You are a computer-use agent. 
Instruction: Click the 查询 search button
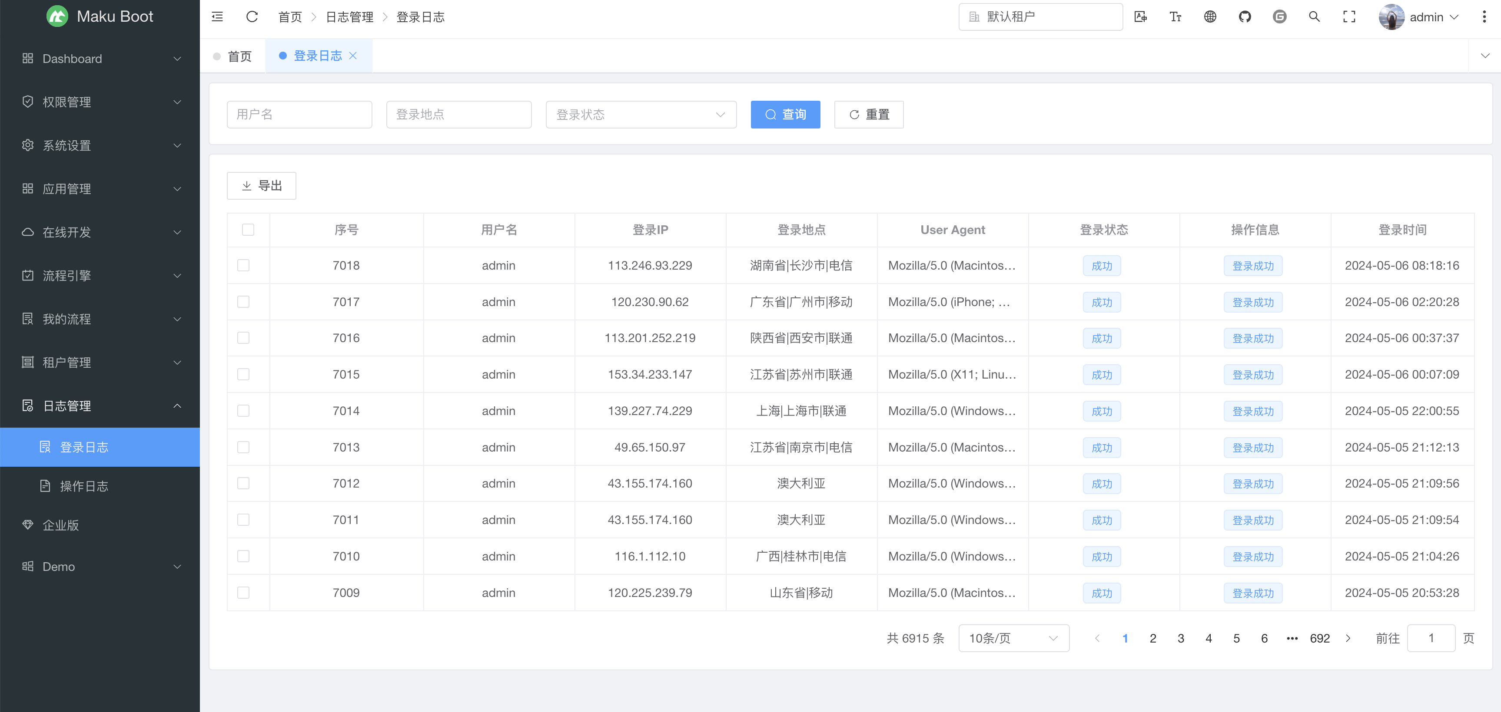(785, 115)
